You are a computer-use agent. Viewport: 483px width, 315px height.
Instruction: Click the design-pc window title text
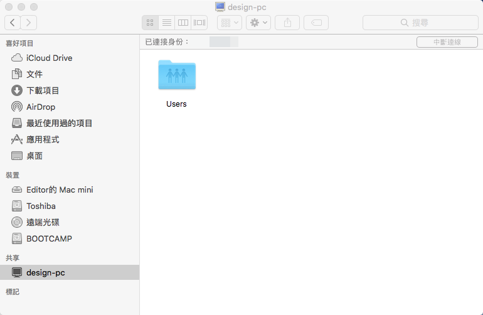(247, 7)
